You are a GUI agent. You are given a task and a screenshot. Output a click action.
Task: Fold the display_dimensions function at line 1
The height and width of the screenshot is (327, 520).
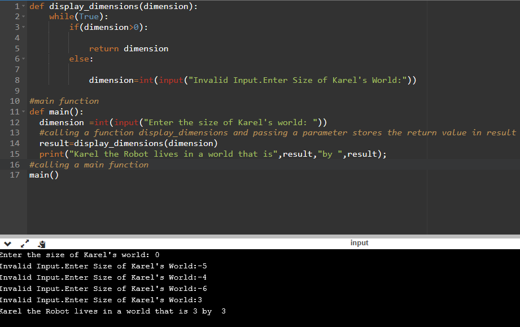pos(24,6)
